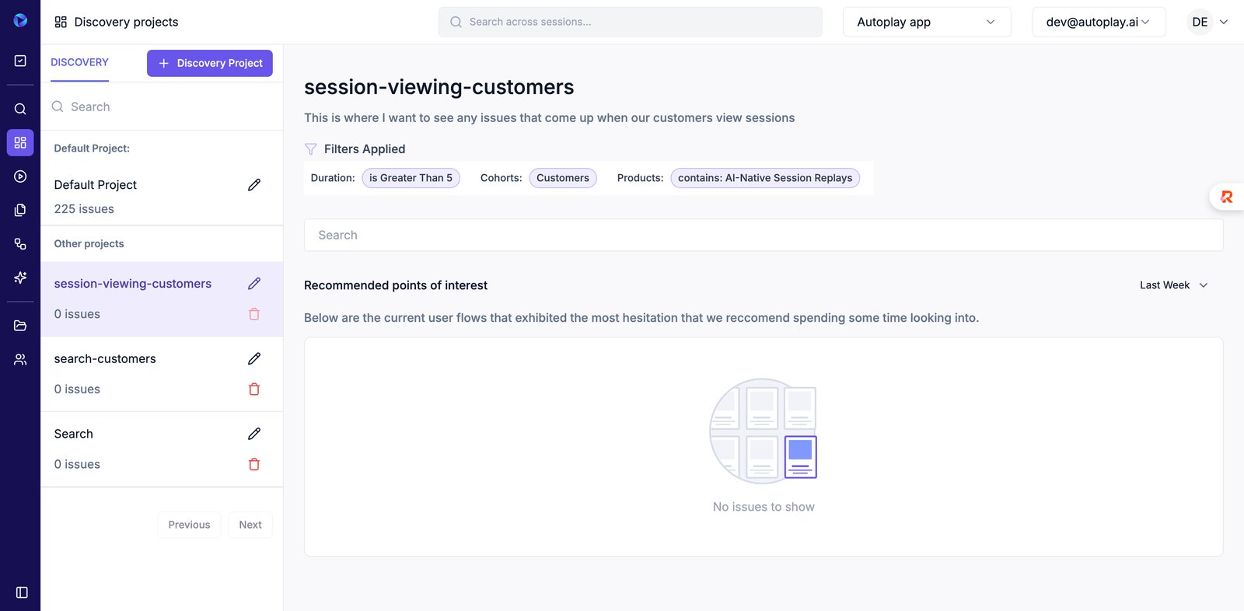The height and width of the screenshot is (611, 1244).
Task: Open the search icon in left sidebar
Action: pos(20,109)
